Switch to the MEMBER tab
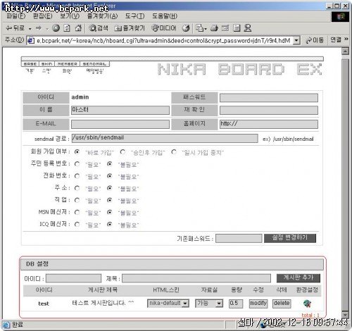 click(68, 64)
